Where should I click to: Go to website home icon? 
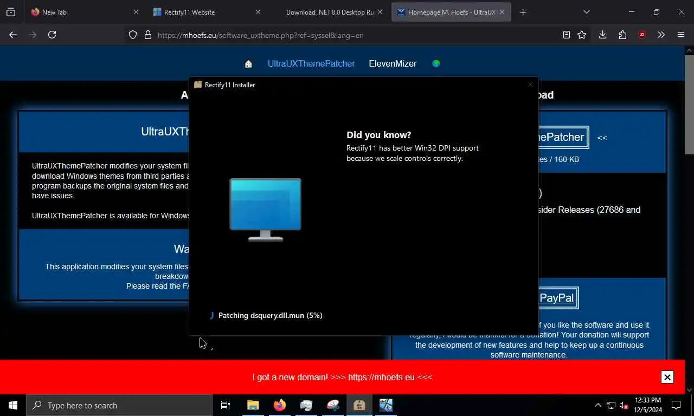248,64
